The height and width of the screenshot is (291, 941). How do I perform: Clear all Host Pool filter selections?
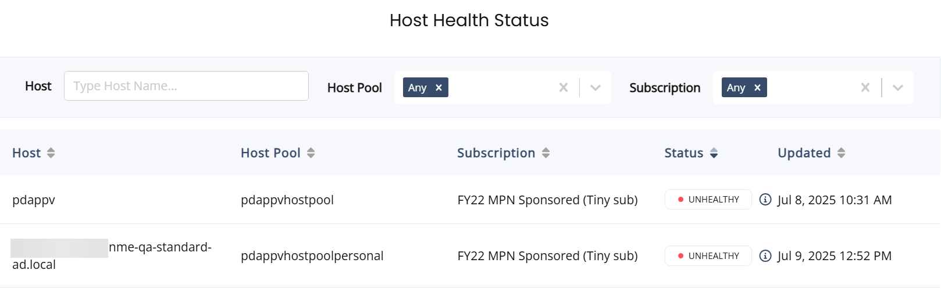(564, 87)
